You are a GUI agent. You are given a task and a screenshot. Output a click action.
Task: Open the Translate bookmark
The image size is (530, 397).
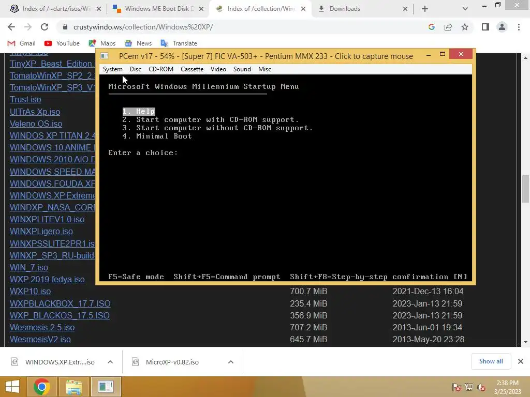179,43
